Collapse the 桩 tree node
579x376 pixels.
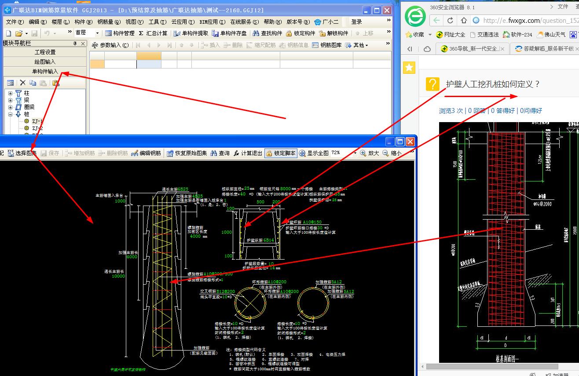[11, 114]
